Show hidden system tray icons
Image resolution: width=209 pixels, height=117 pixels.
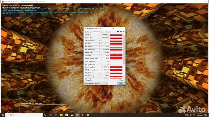(x=183, y=115)
